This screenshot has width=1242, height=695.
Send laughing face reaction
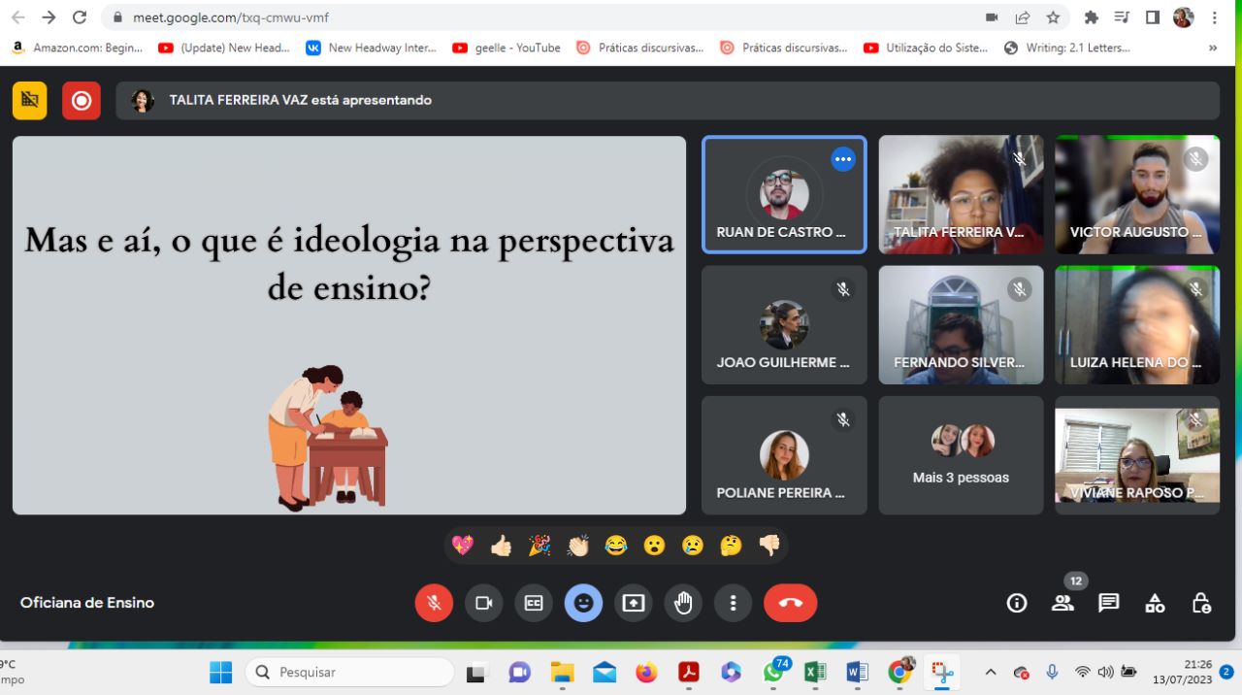click(x=616, y=546)
